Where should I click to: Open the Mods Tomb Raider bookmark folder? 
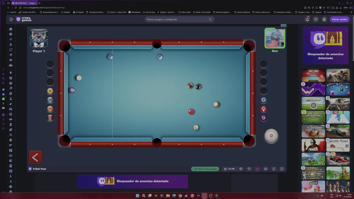[202, 12]
